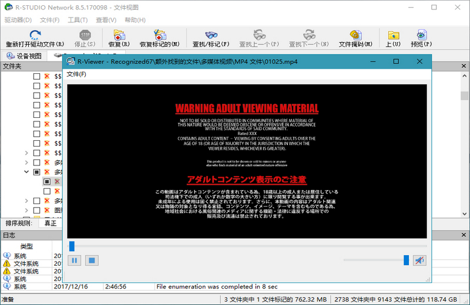Open 文件(F) menu in R-Viewer window
The image size is (470, 305).
[76, 74]
